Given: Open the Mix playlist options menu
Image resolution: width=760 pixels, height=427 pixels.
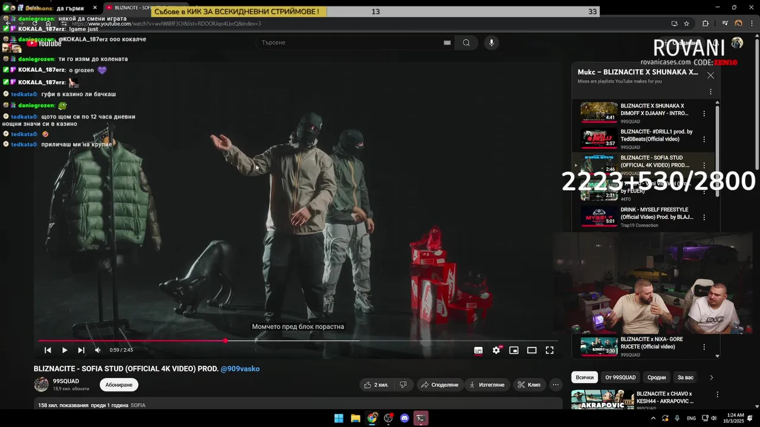Looking at the screenshot, I should point(710,92).
